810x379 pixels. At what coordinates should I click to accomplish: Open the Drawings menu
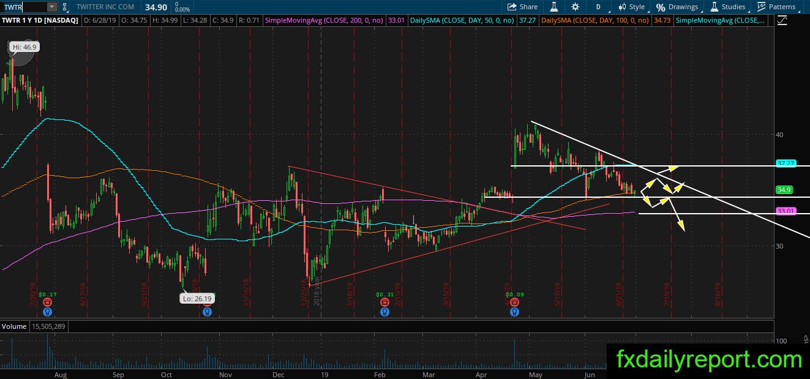point(678,7)
